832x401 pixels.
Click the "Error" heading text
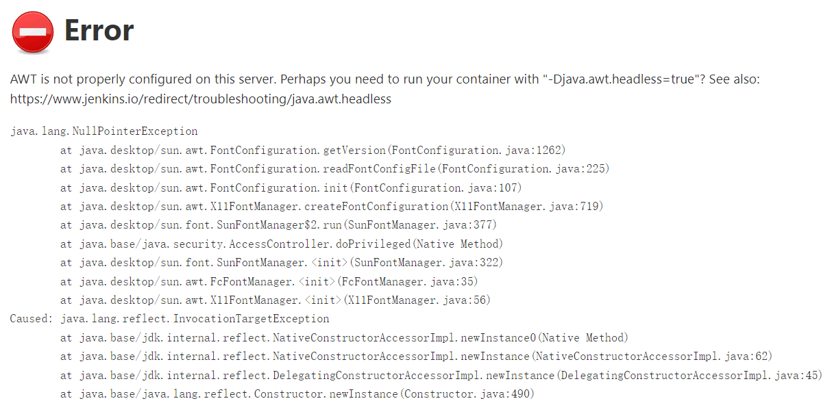99,31
